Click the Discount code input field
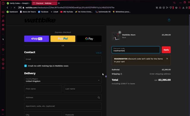This screenshot has width=190, height=116. click(x=136, y=50)
